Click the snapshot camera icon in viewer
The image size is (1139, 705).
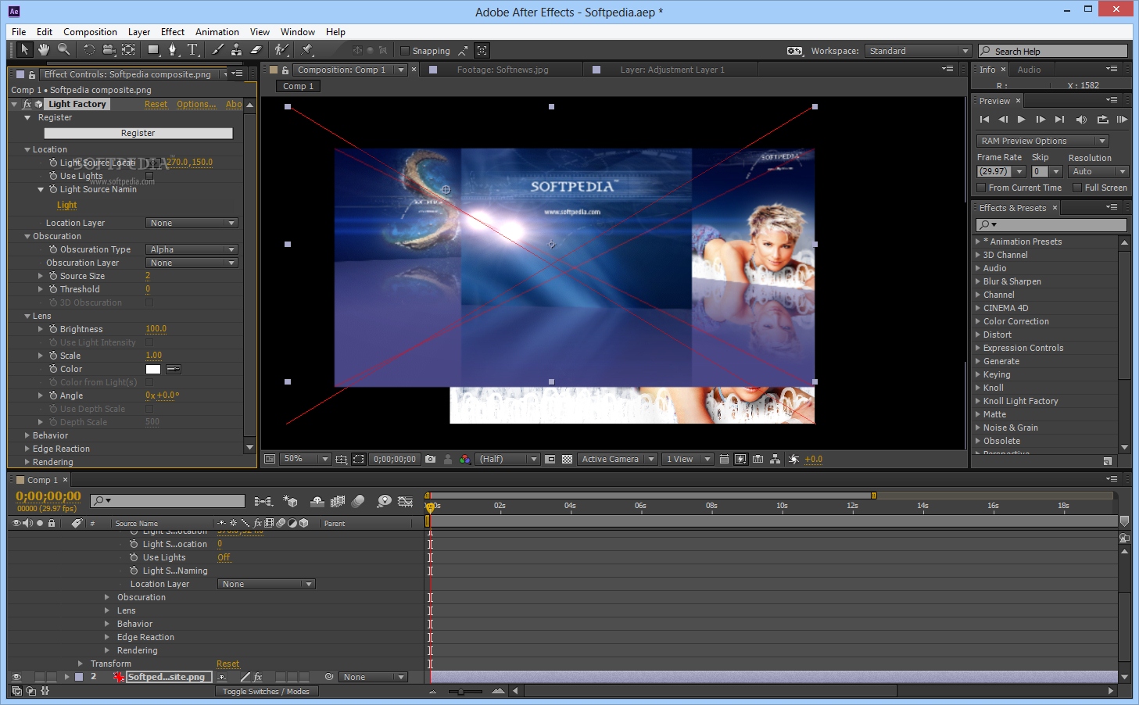coord(430,460)
